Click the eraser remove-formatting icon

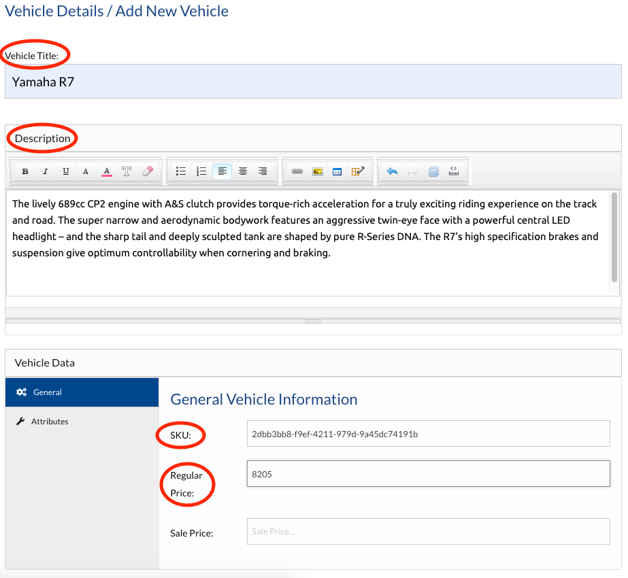pos(148,171)
